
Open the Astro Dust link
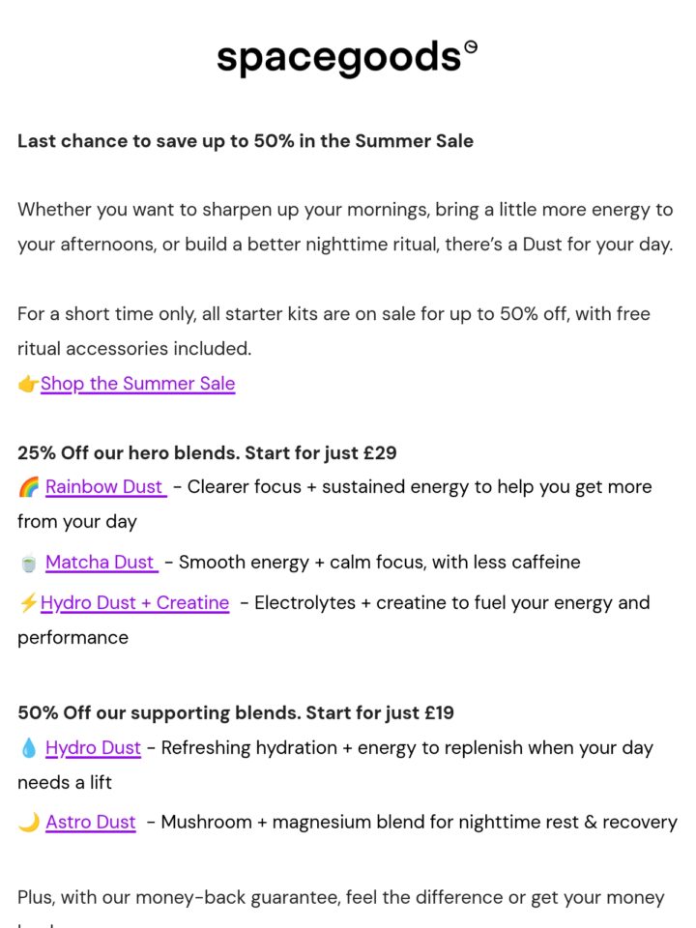[x=91, y=822]
